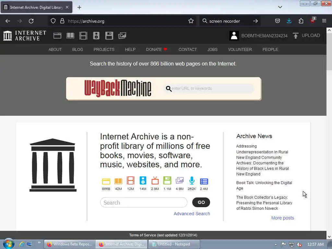The height and width of the screenshot is (249, 332).
Task: Open the Firefox downloads arrow icon
Action: point(289,21)
